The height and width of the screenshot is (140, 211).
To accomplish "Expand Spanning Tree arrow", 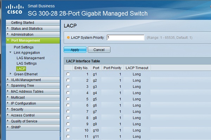I will tap(8, 85).
